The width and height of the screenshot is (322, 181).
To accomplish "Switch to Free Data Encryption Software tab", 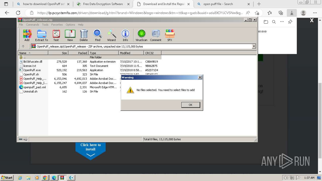I will 103,4.
